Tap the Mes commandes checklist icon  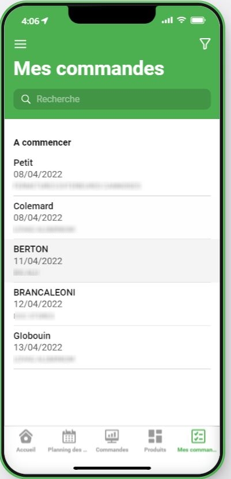click(198, 436)
